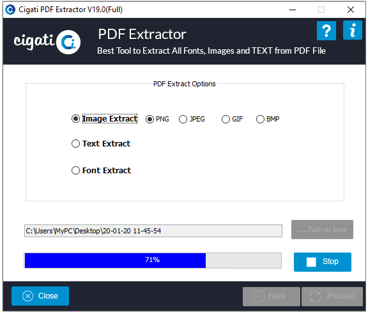Select the Image Extract radio option

[x=75, y=119]
